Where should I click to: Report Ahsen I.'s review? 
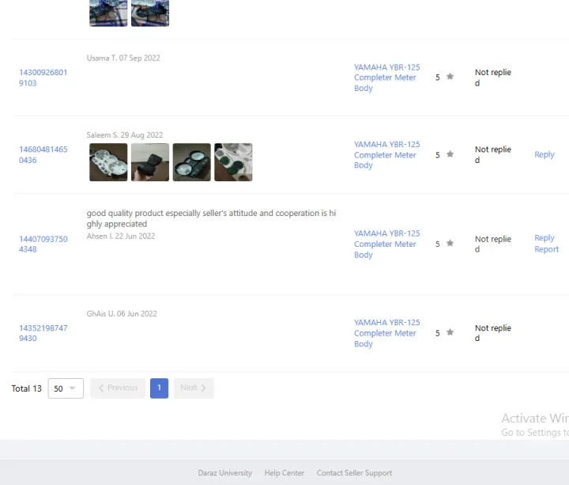pyautogui.click(x=546, y=249)
